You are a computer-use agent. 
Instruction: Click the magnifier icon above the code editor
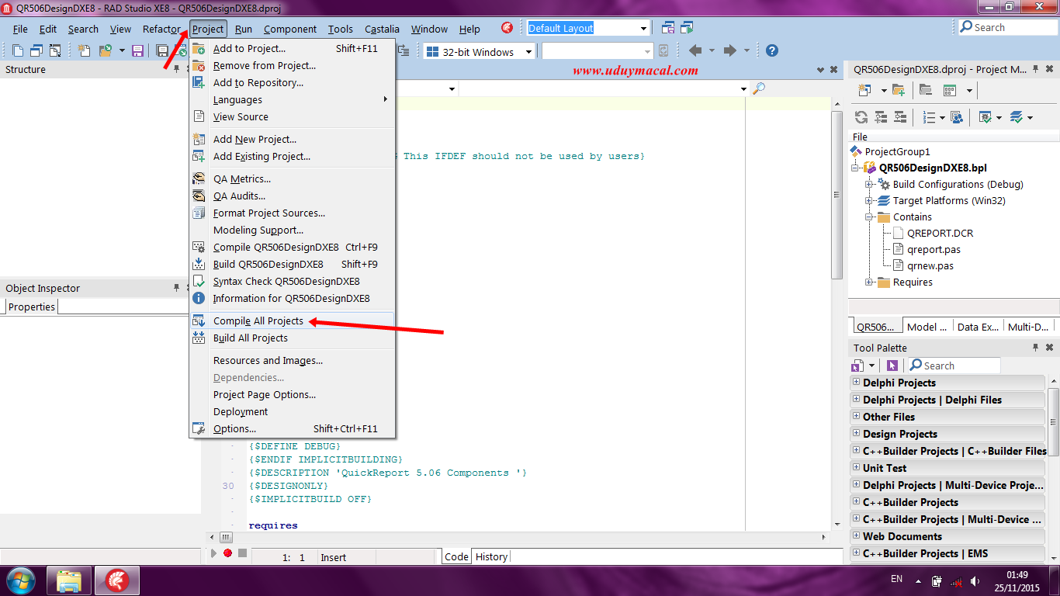tap(759, 88)
